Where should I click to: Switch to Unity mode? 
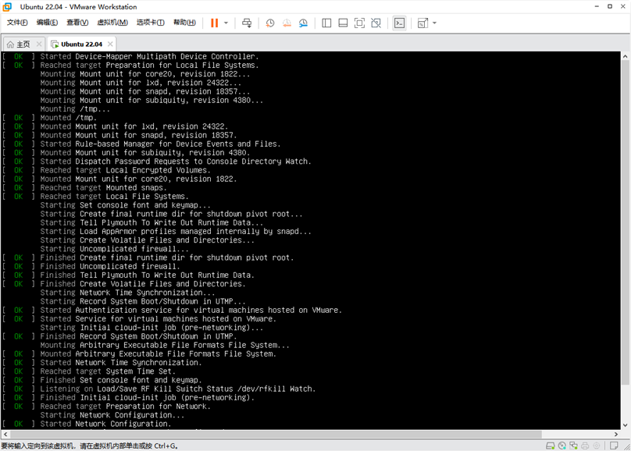(376, 23)
